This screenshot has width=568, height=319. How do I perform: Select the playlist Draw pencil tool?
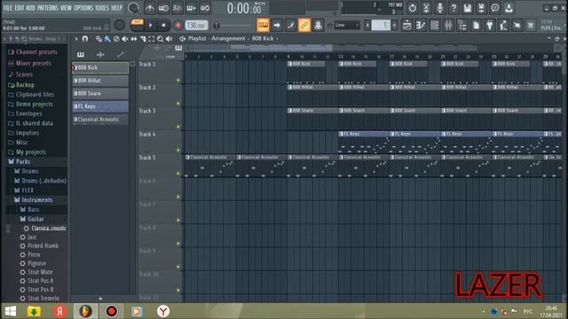99,39
